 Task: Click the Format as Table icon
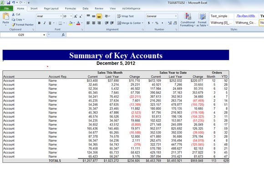202,20
